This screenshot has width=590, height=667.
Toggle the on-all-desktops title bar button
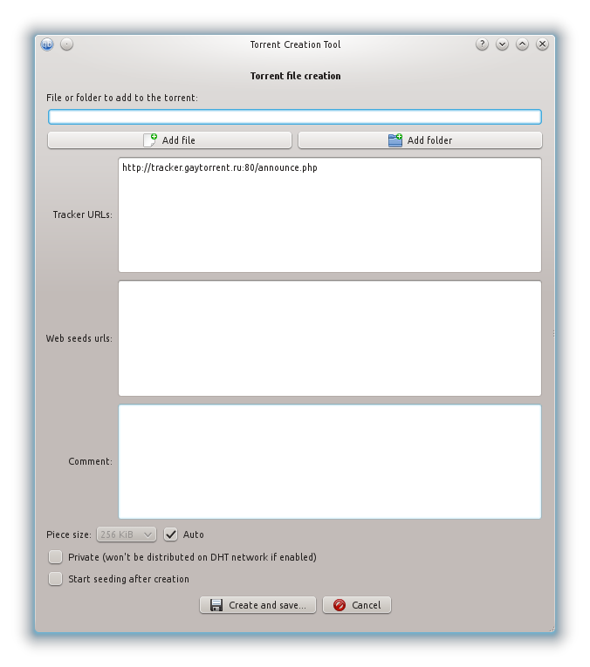coord(67,44)
